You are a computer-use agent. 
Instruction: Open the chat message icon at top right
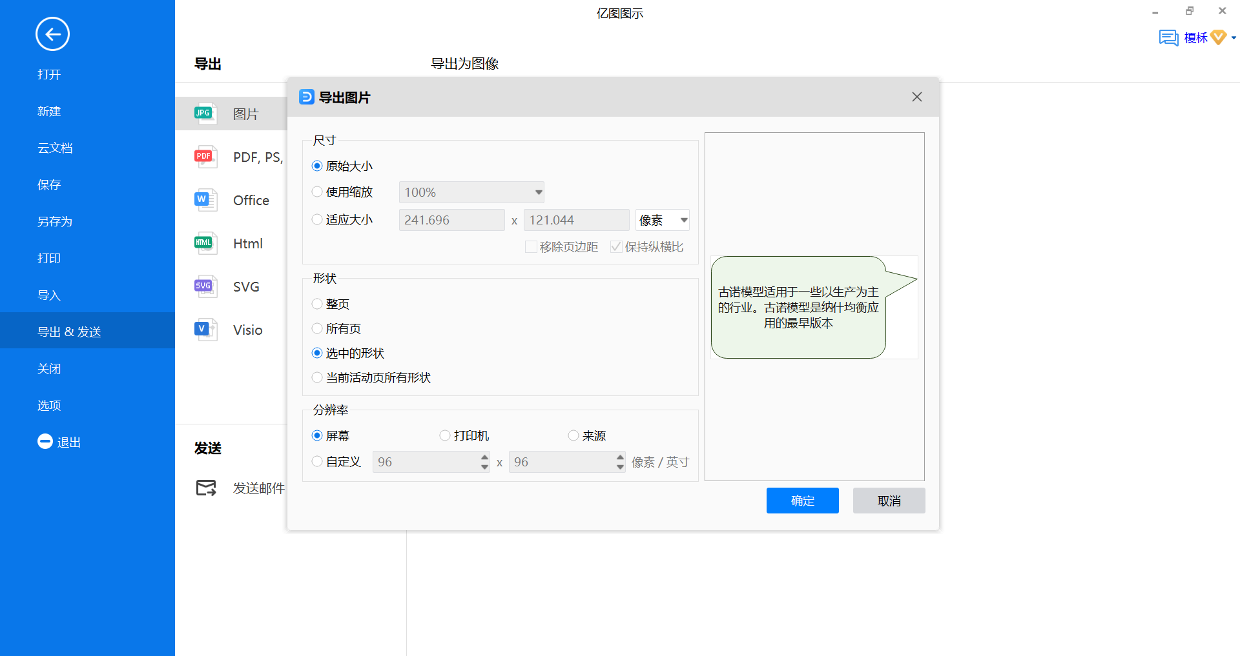point(1168,38)
